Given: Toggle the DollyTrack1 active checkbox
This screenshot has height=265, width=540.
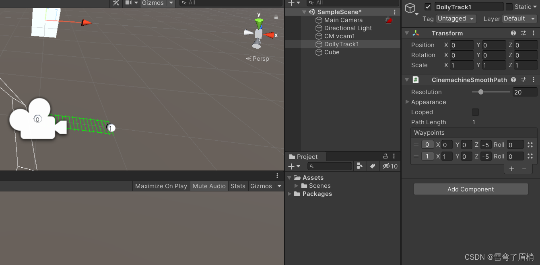Looking at the screenshot, I should [428, 6].
